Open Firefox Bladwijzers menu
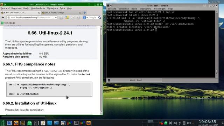 tap(52, 8)
